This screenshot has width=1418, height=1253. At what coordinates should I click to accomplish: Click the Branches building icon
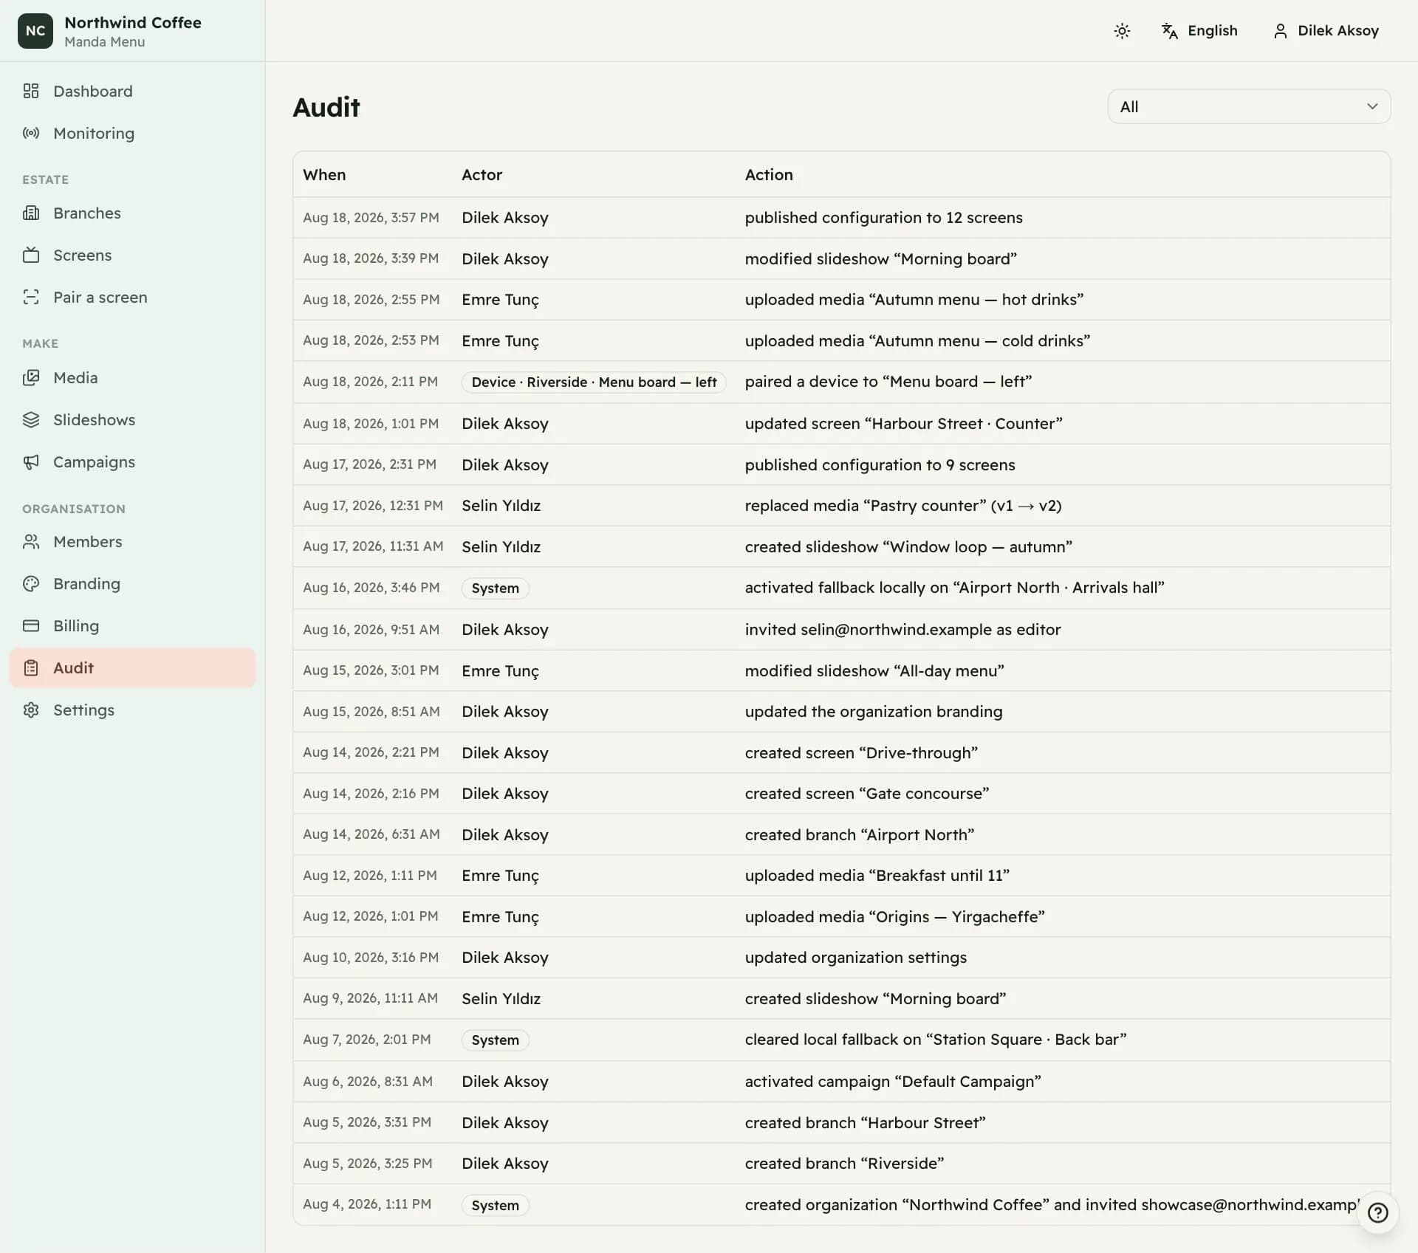coord(31,213)
